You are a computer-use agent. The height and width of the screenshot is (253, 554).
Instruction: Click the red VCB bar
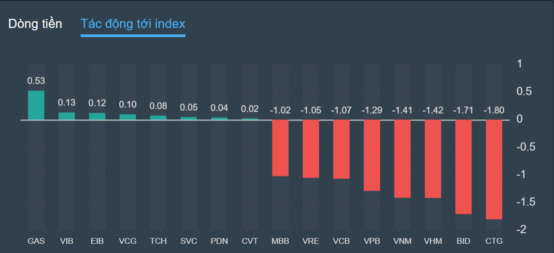(341, 149)
